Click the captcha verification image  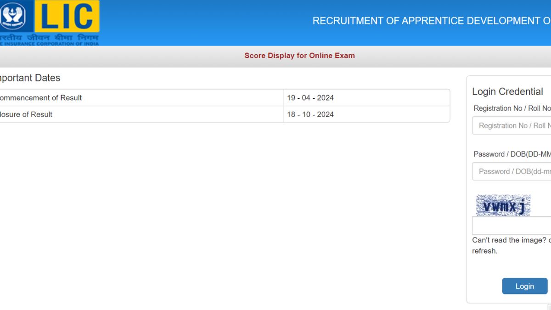point(503,205)
